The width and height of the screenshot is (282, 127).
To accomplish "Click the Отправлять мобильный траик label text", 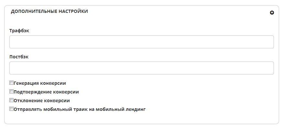I will click(80, 109).
